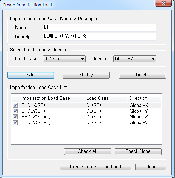Click the Check None button
Viewport: 175px width, 178px height.
point(138,151)
